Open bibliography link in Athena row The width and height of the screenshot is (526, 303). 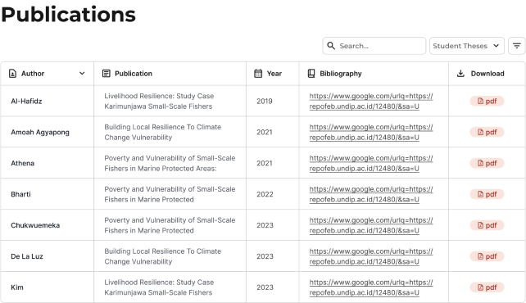(371, 163)
